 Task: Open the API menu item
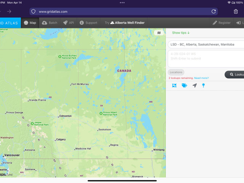click(69, 23)
